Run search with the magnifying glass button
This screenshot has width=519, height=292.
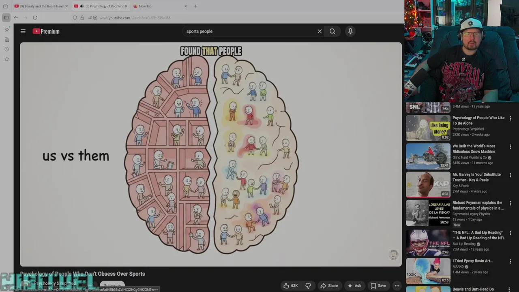click(332, 31)
